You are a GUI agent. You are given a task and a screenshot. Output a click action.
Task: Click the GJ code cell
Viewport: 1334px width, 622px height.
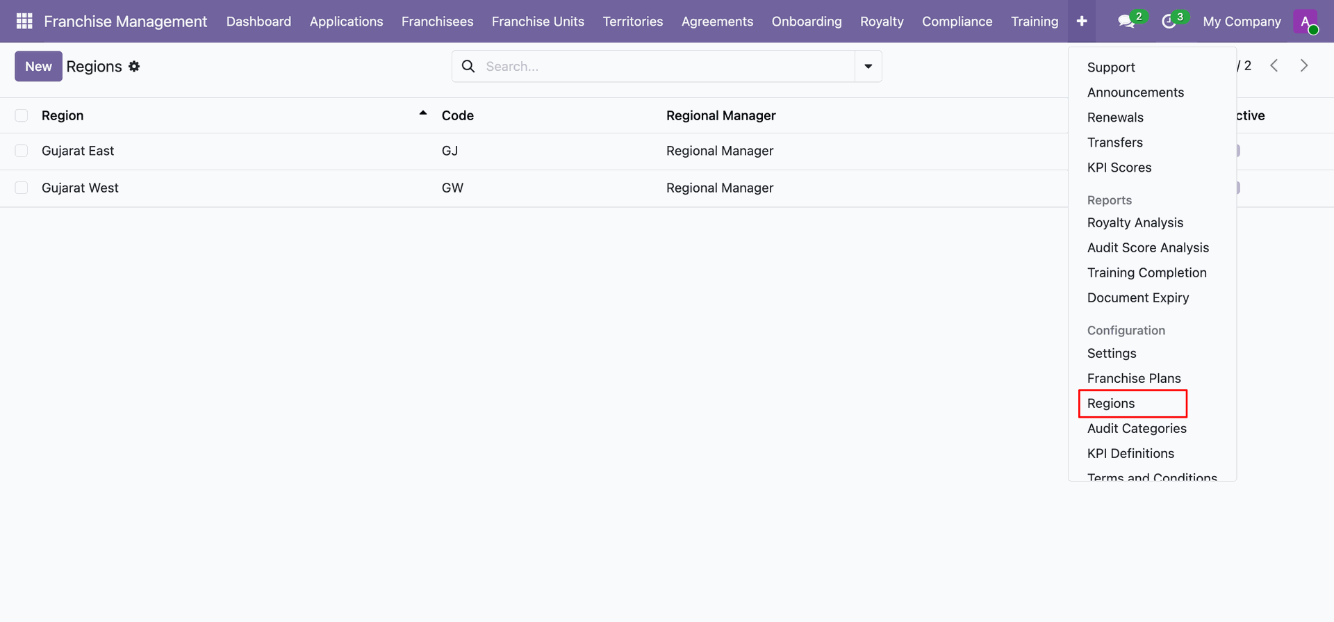click(450, 151)
